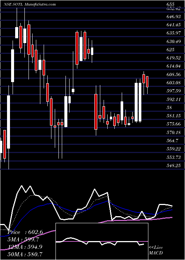Click the 581.15 axis value

coord(174,116)
